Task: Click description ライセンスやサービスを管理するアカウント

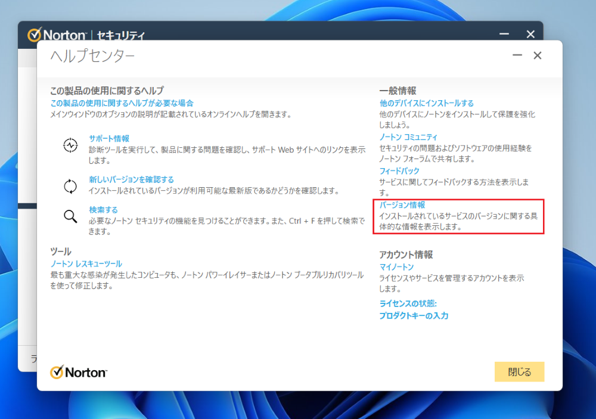Action: coord(452,283)
